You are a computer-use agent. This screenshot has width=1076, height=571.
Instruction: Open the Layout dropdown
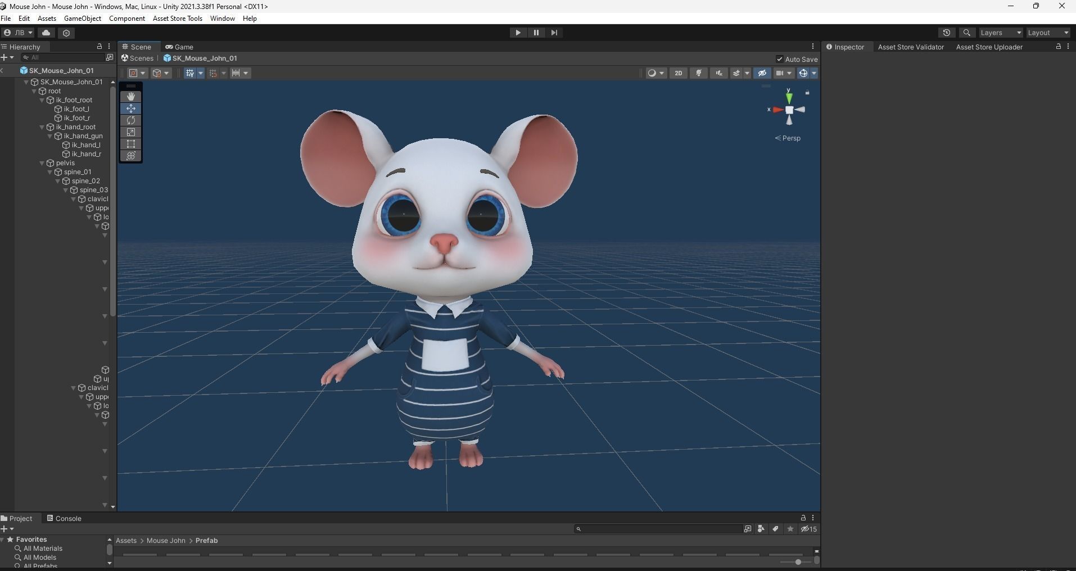coord(1049,33)
